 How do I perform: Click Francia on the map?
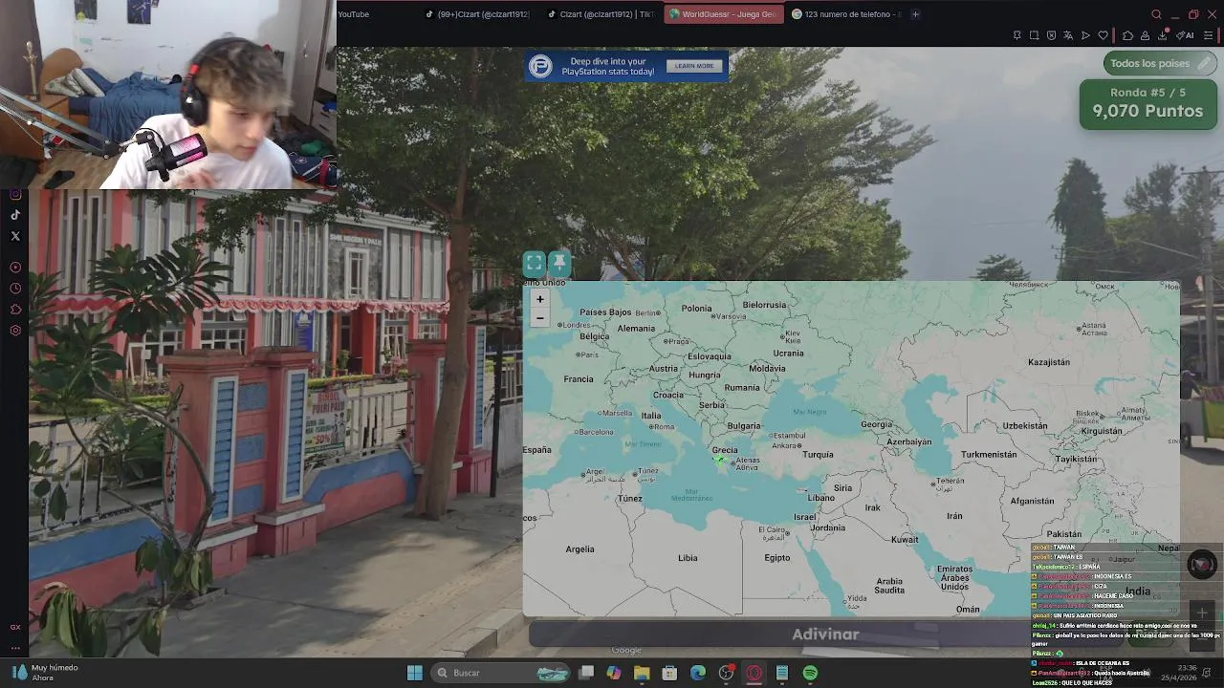tap(579, 379)
